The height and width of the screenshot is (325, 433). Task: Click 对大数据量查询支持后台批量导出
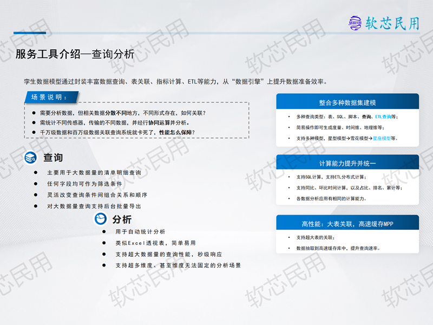(94, 206)
